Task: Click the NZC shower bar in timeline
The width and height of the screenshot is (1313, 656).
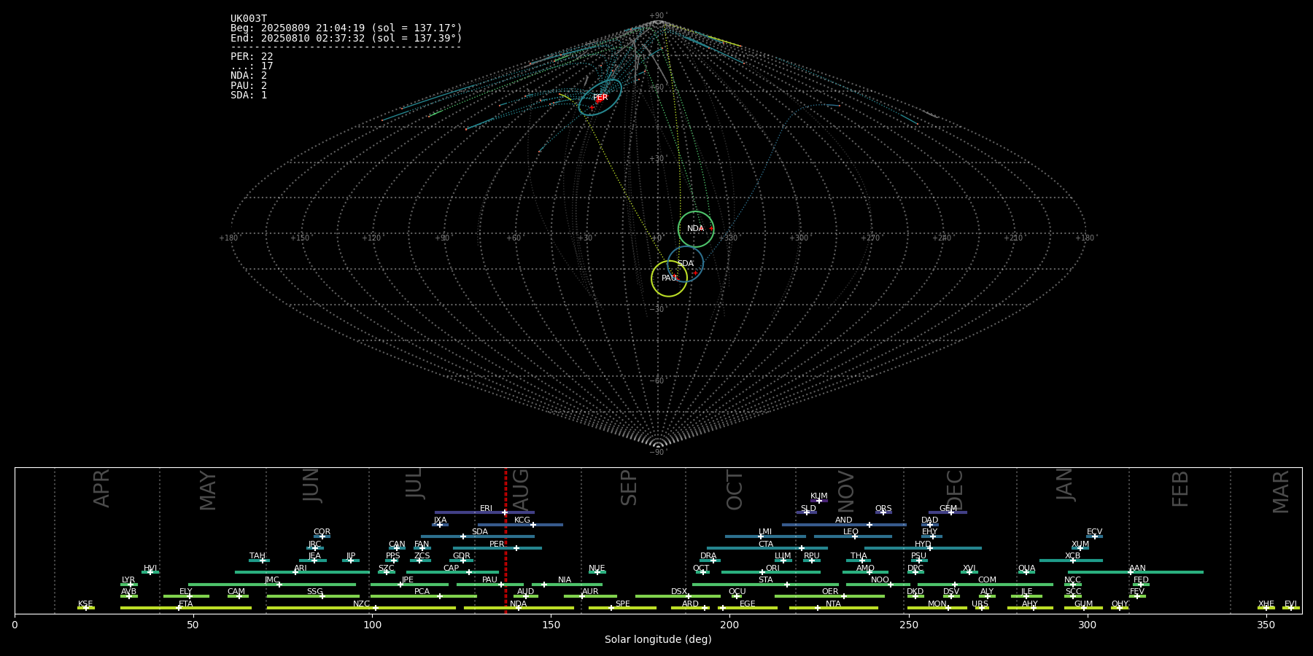Action: point(361,608)
